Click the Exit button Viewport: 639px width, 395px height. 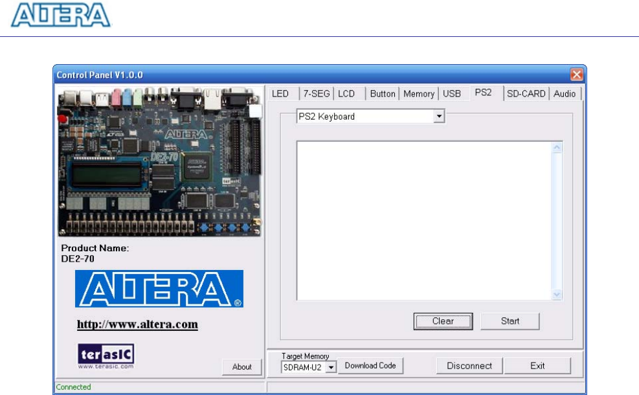(x=537, y=366)
